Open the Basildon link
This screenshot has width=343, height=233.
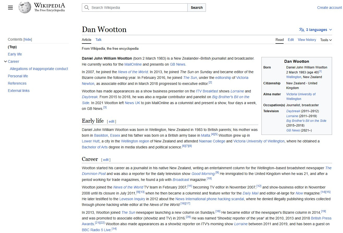(101, 135)
